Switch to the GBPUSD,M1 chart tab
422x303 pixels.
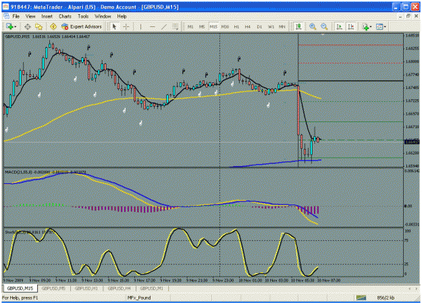point(151,288)
